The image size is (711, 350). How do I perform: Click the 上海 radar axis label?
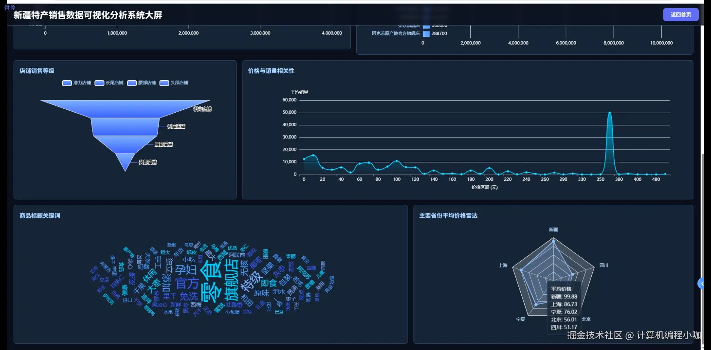pos(503,265)
